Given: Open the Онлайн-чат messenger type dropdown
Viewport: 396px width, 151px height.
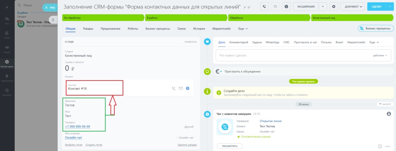Looking at the screenshot, I should point(186,137).
